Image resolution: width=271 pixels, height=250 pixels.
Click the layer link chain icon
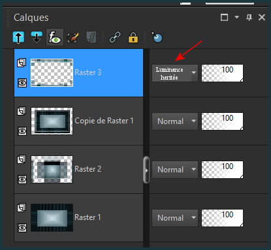pos(115,37)
